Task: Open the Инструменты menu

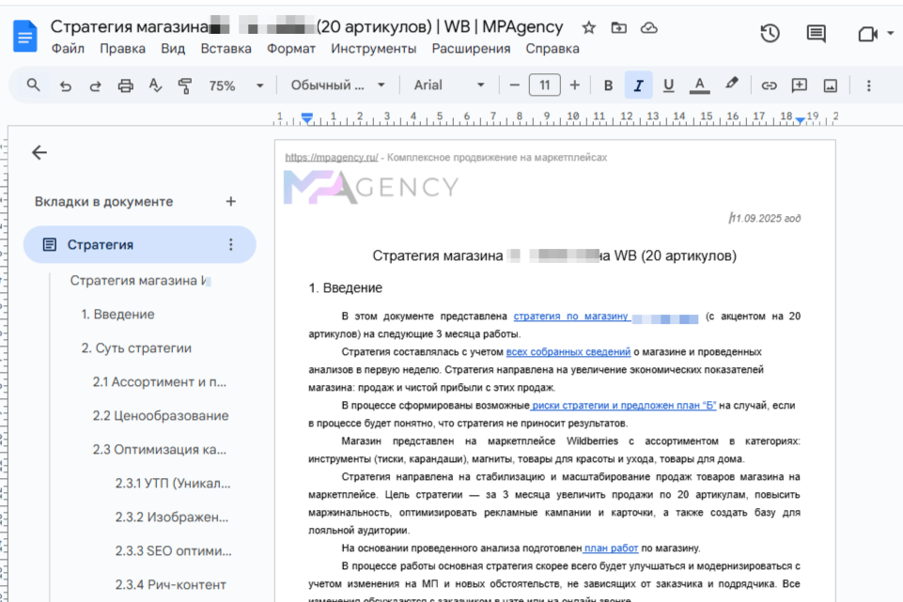Action: [373, 49]
